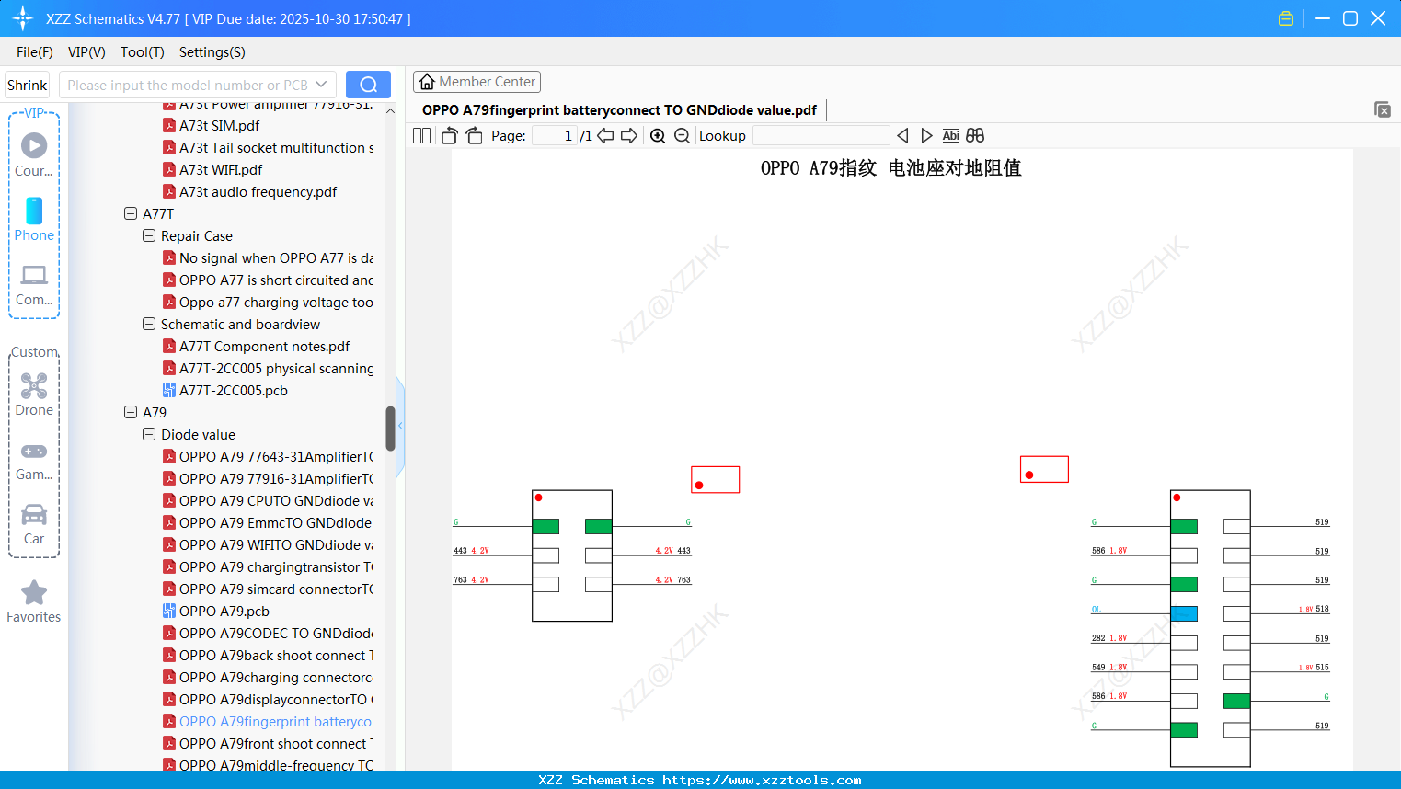Rotate the page counterclockwise

(449, 136)
